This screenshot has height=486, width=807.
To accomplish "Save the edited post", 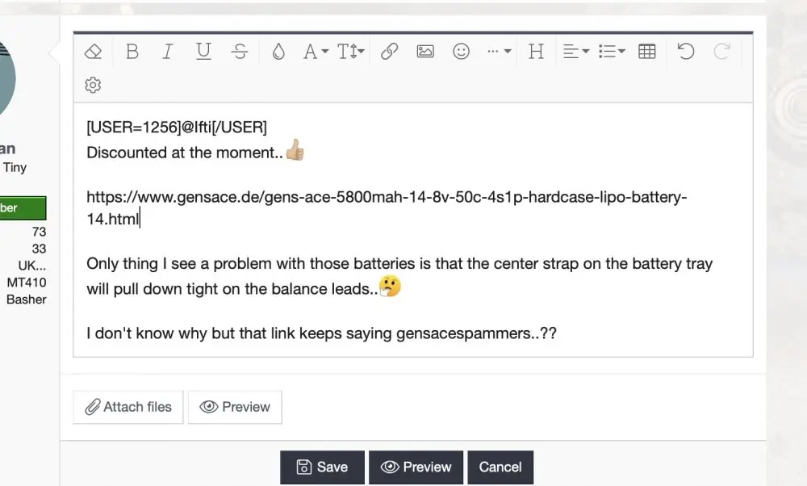I will [322, 467].
